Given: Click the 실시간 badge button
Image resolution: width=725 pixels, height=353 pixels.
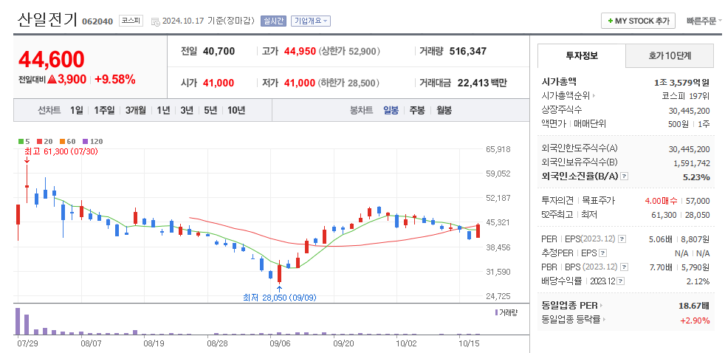Looking at the screenshot, I should [273, 21].
